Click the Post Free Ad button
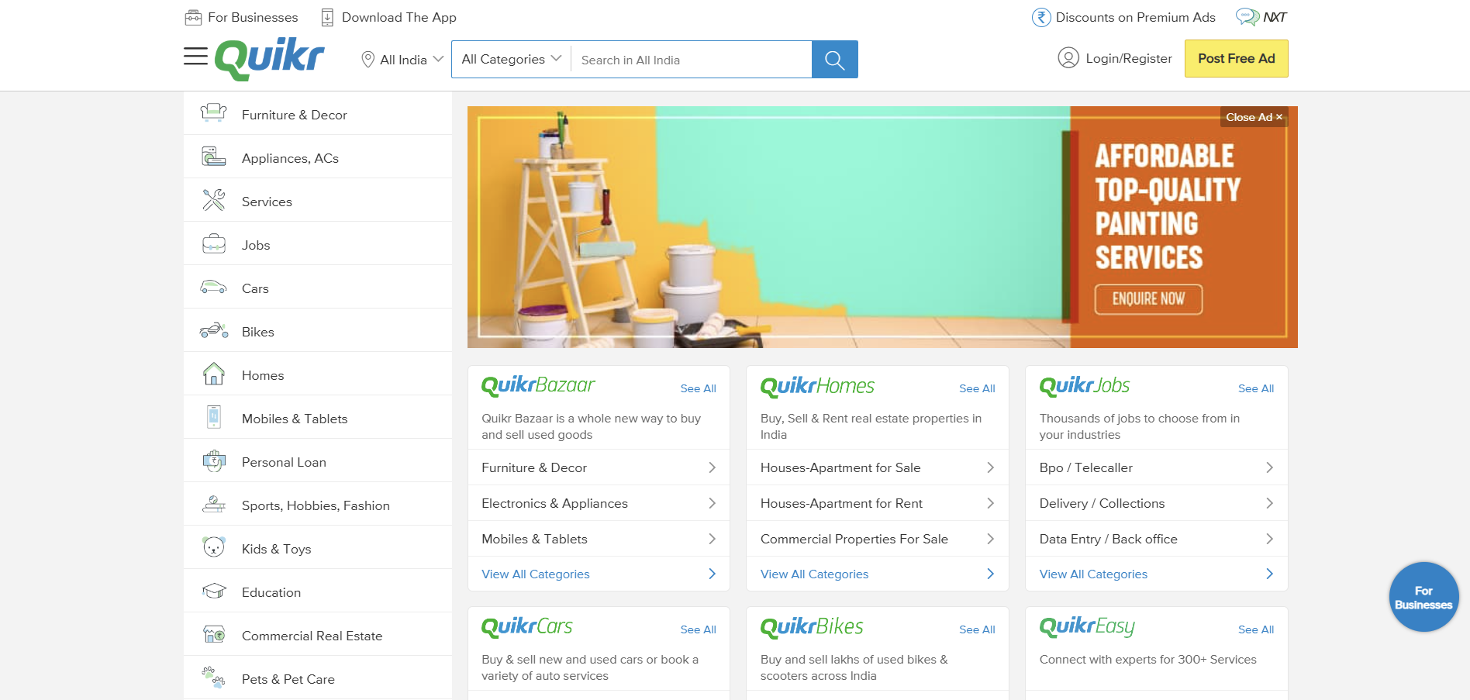Viewport: 1470px width, 700px height. (x=1236, y=58)
